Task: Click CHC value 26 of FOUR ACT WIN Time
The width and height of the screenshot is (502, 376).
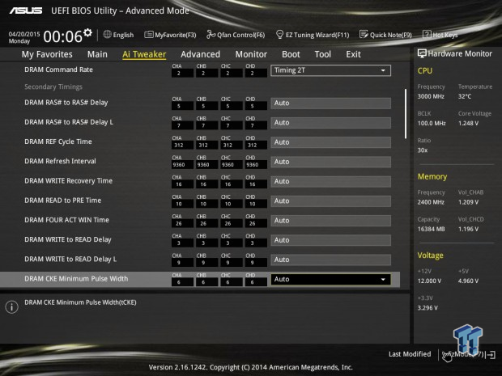Action: point(231,223)
